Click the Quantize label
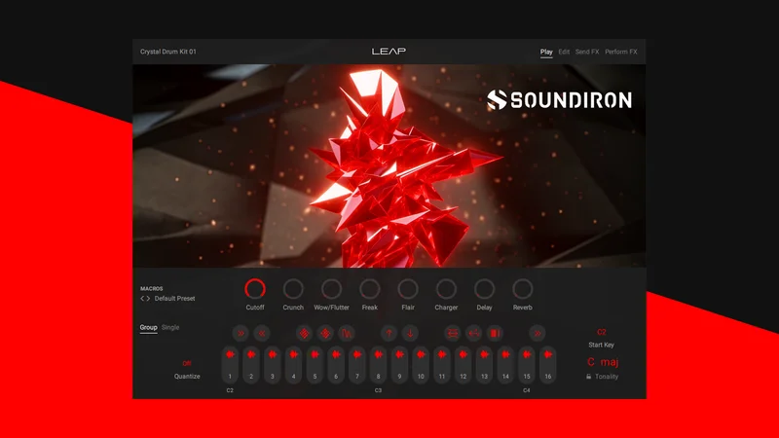This screenshot has width=779, height=438. [x=187, y=377]
